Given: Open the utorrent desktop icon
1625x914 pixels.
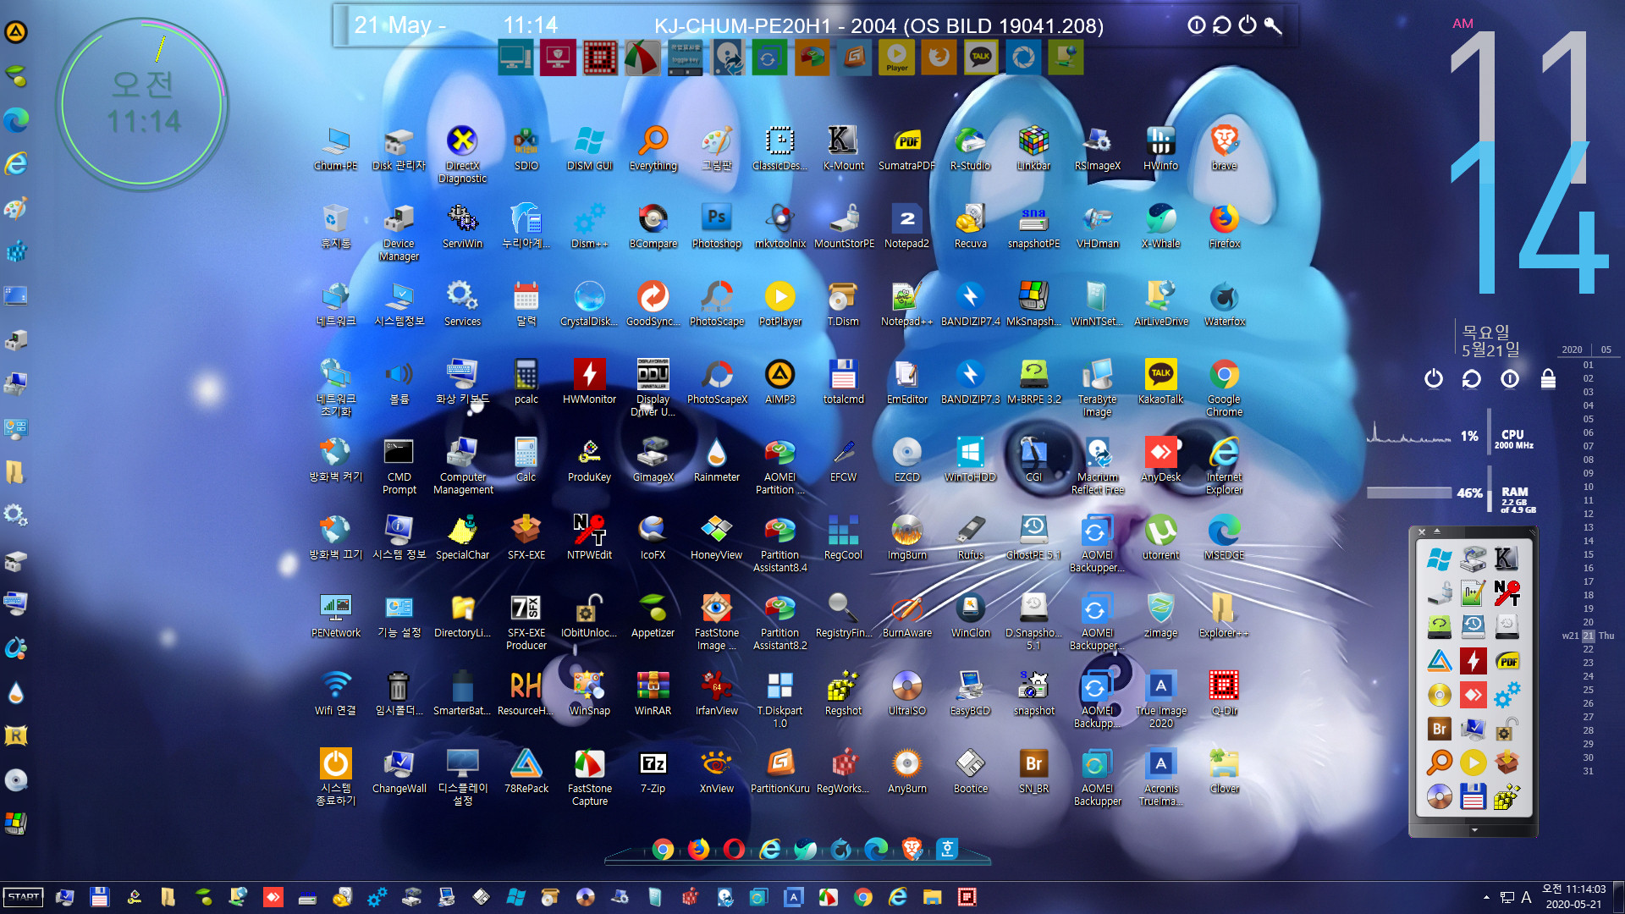Looking at the screenshot, I should click(1160, 538).
